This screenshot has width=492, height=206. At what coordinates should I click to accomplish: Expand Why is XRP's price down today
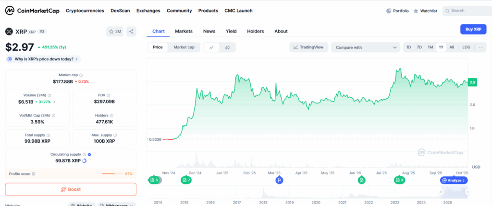(43, 59)
